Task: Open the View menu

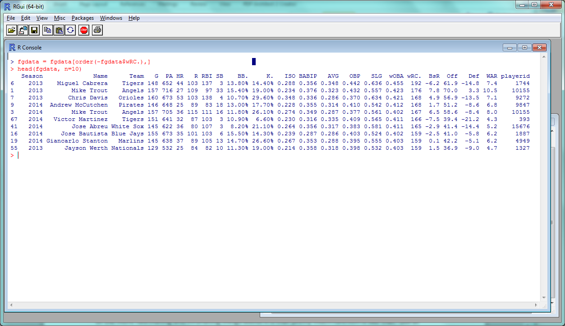Action: [x=42, y=18]
